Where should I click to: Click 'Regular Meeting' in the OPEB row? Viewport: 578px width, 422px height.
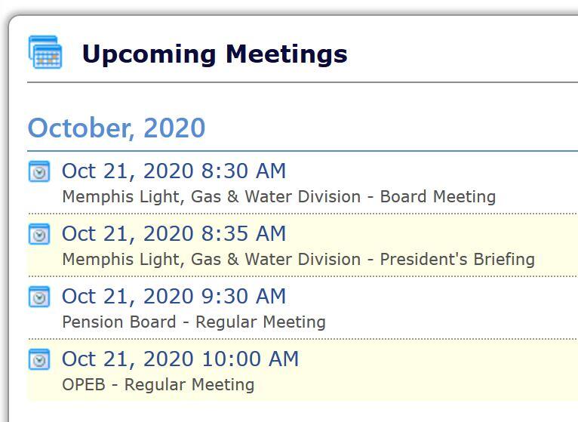pyautogui.click(x=189, y=385)
